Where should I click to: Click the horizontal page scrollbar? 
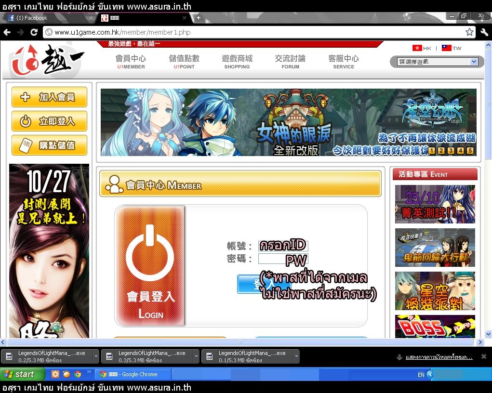(240, 342)
